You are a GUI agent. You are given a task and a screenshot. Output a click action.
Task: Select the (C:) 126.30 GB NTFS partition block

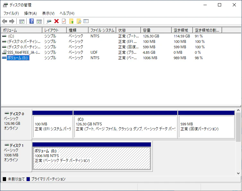(x=125, y=124)
